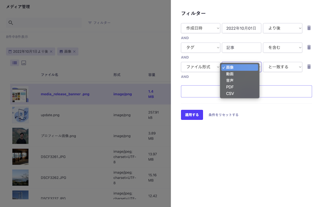Viewport: 321px width, 207px height.
Task: Choose PDF in the file format list
Action: (x=230, y=87)
